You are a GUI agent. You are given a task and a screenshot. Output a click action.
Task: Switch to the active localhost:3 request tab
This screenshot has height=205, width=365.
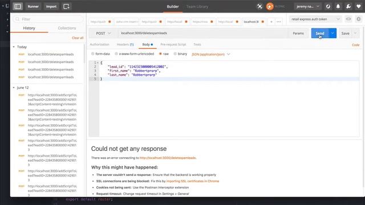(253, 22)
